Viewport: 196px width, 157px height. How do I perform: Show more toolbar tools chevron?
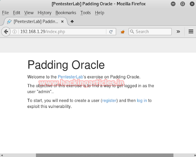178,32
